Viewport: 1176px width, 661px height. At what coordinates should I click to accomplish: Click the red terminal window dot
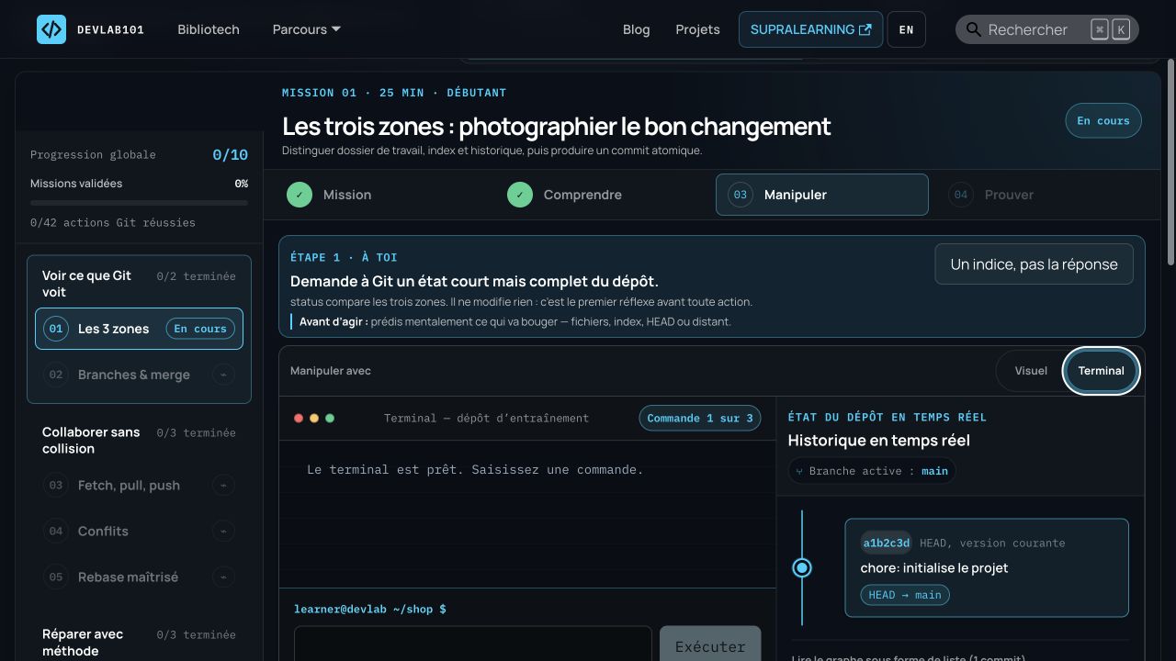tap(299, 418)
